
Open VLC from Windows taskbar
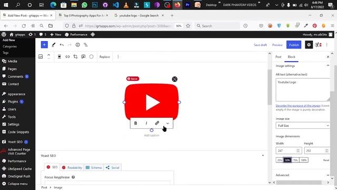tap(126, 5)
